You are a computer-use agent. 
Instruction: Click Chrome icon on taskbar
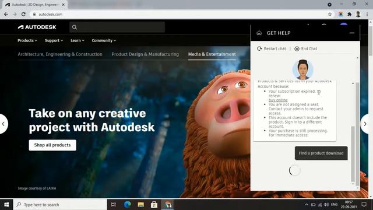point(168,205)
